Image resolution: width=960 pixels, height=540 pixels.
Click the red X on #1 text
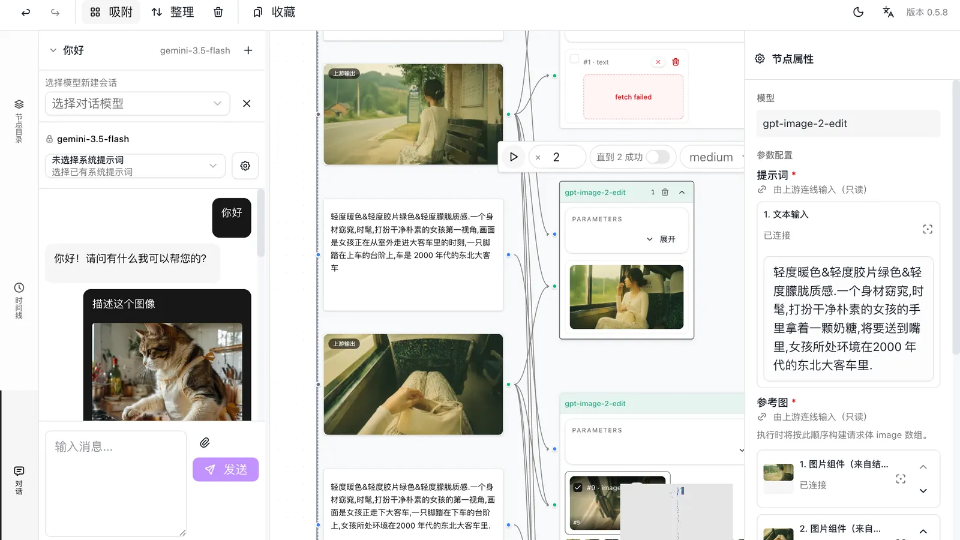658,62
